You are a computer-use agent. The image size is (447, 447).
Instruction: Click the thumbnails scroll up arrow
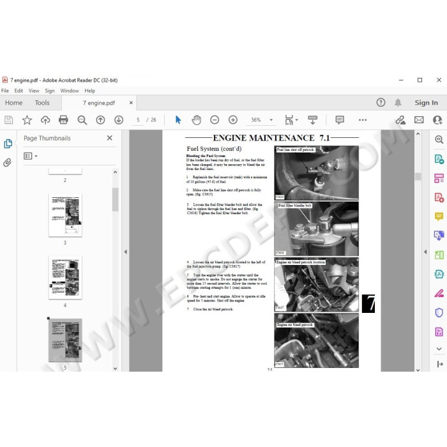tap(115, 172)
